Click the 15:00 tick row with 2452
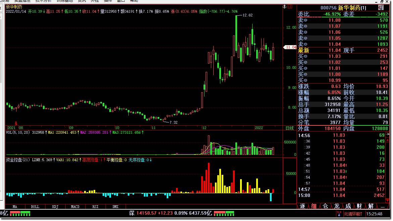Screen dimensions: 393x221 [x=341, y=196]
